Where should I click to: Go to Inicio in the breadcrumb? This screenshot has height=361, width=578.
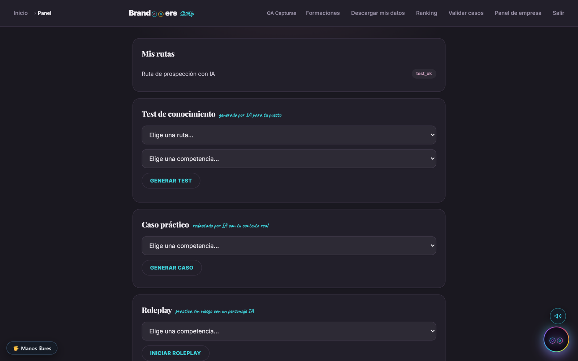coord(21,13)
